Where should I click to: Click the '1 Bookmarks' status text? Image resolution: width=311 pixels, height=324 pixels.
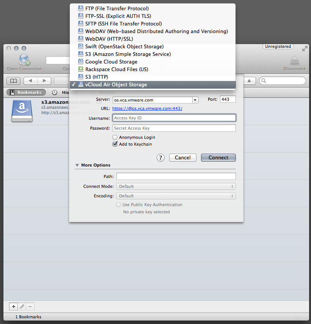pos(28,317)
